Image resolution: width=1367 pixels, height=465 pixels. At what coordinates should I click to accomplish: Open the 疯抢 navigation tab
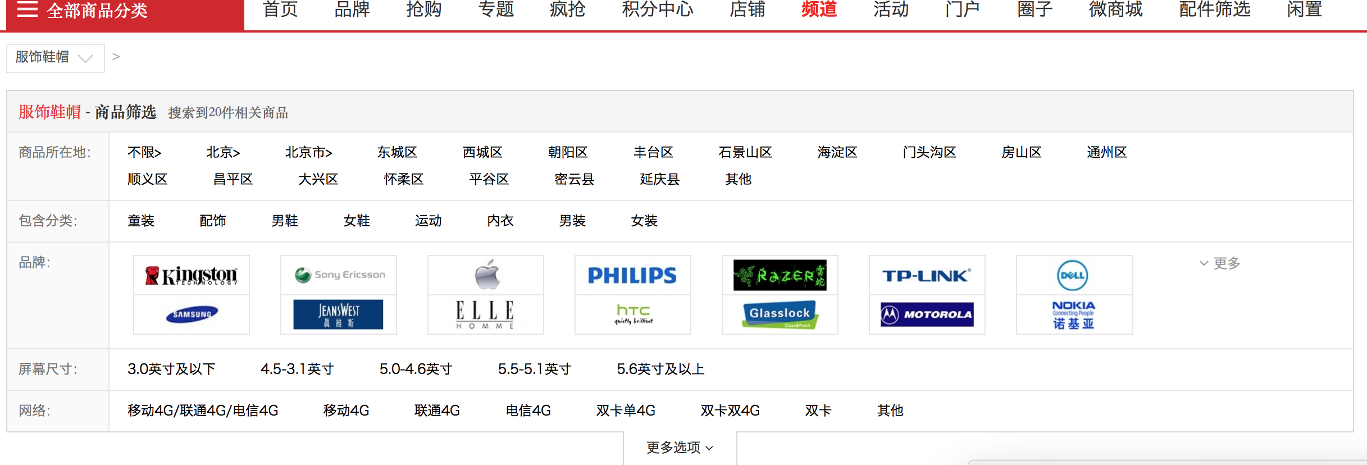pyautogui.click(x=568, y=10)
